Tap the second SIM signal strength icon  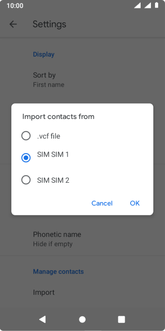click(x=148, y=6)
